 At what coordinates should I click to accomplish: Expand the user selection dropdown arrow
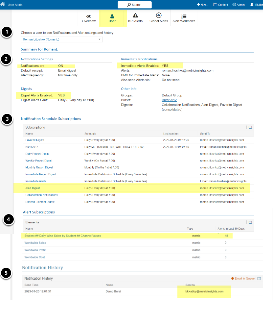tap(100, 39)
